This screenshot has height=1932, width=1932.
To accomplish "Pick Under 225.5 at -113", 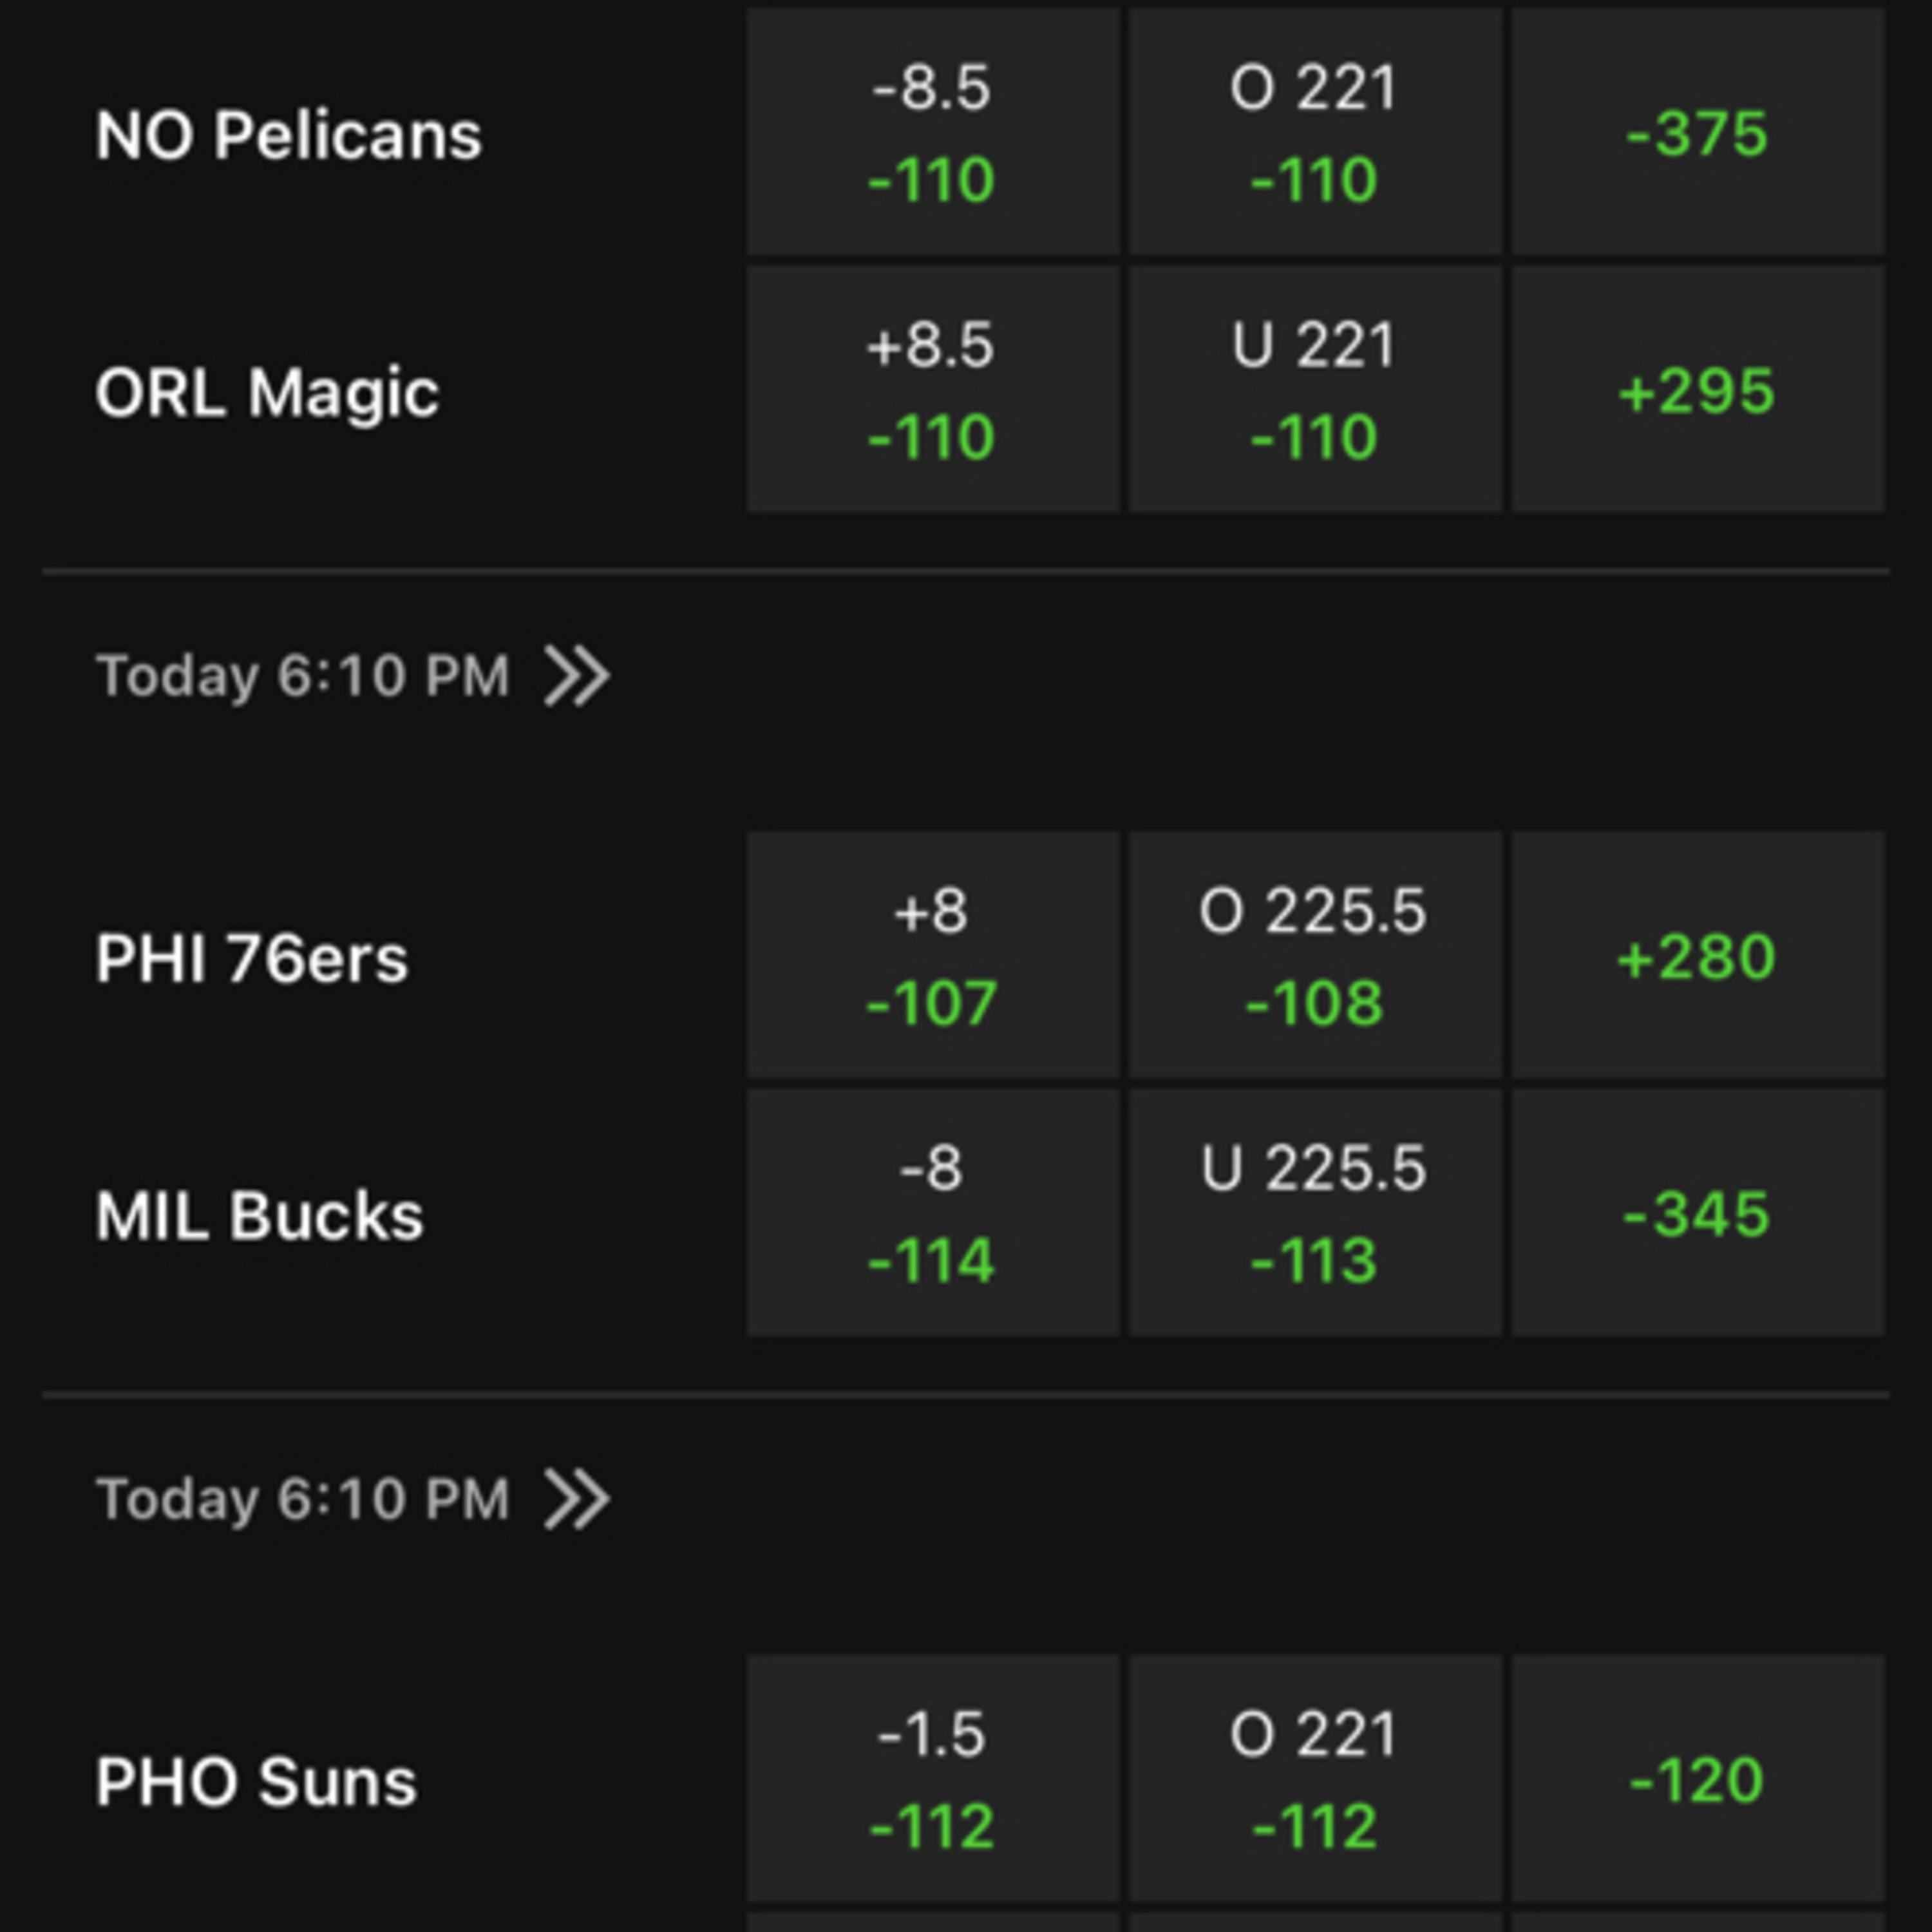I will pyautogui.click(x=1314, y=1212).
